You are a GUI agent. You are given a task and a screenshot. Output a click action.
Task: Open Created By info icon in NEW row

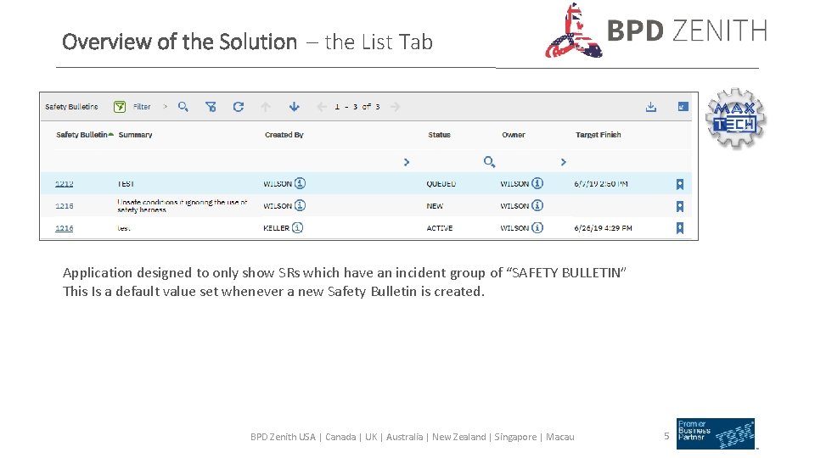[300, 205]
